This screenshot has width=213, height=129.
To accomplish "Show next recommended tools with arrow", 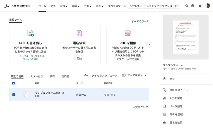I will click(149, 45).
